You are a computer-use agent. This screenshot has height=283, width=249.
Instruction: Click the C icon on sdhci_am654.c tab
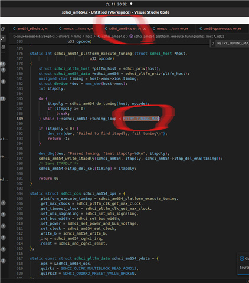point(106,29)
